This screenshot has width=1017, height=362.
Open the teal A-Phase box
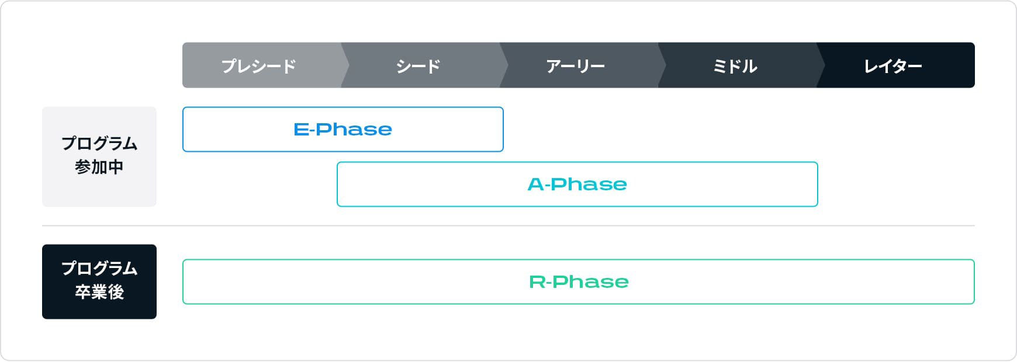(577, 185)
